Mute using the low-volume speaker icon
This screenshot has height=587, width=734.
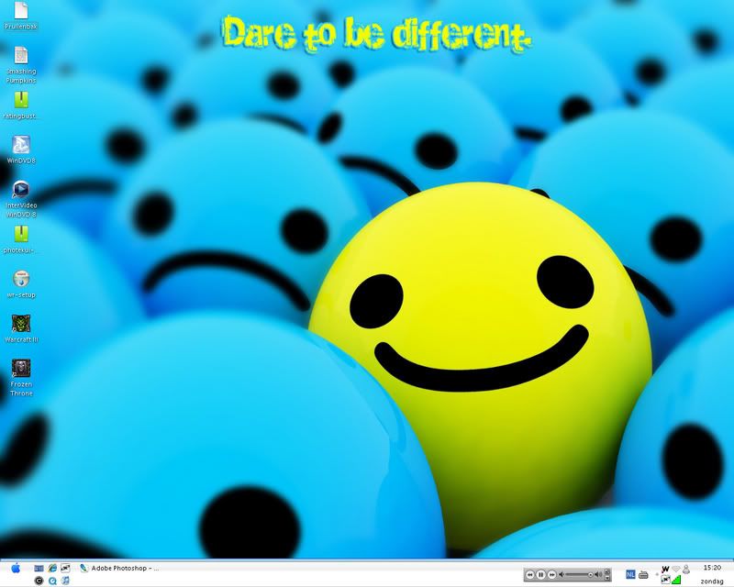pyautogui.click(x=562, y=575)
